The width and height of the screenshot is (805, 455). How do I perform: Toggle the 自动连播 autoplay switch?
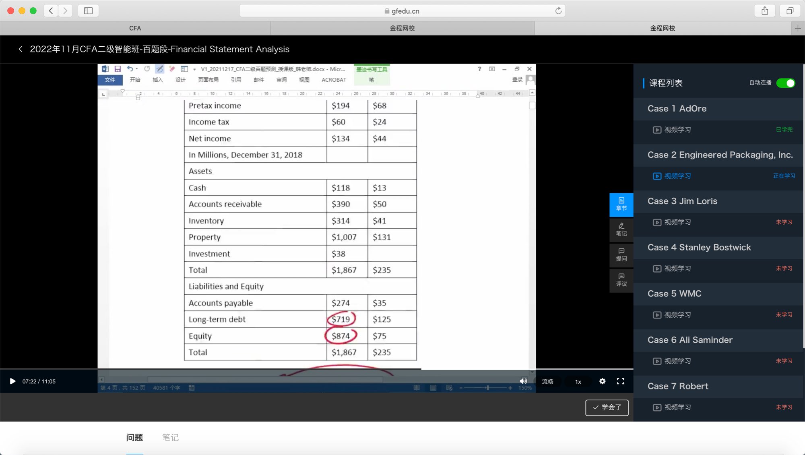[785, 83]
